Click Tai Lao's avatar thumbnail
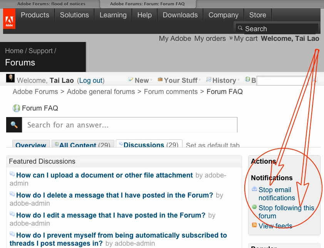Image resolution: width=324 pixels, height=248 pixels. pos(10,79)
